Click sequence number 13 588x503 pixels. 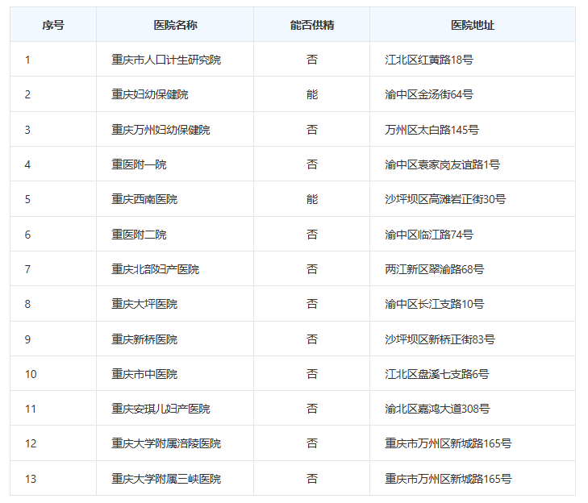pos(31,479)
